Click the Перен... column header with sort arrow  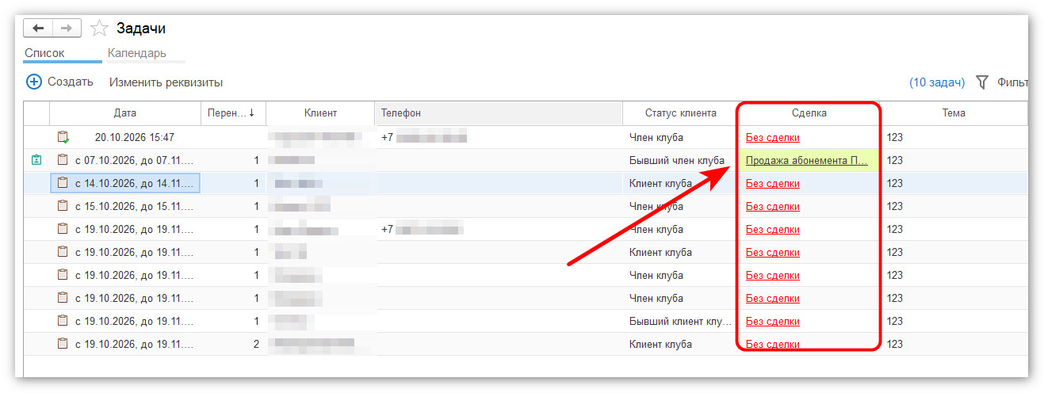pyautogui.click(x=233, y=113)
